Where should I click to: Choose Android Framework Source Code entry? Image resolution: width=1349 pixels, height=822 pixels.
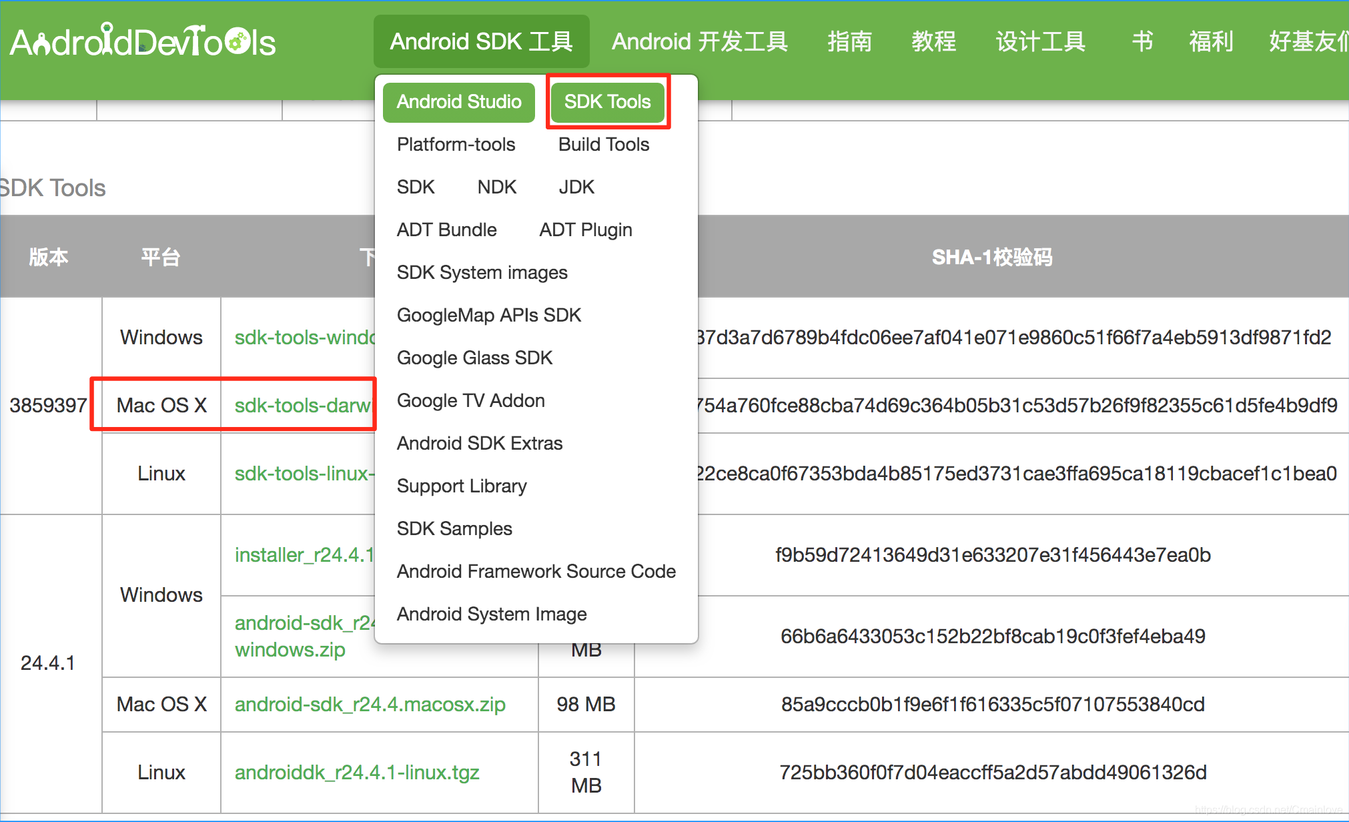point(536,572)
